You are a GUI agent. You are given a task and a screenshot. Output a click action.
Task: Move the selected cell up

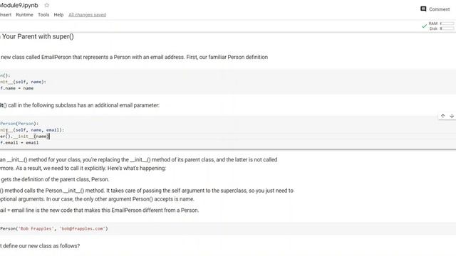coord(442,116)
